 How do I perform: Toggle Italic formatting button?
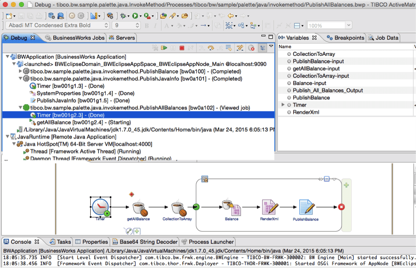(155, 26)
